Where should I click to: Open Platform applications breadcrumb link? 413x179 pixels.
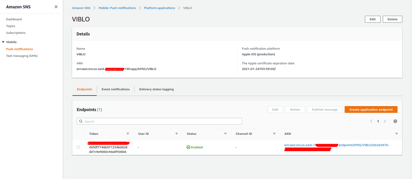(159, 8)
